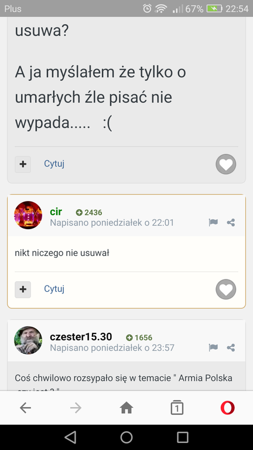Open the Opera menu icon
This screenshot has height=450, width=253.
tap(227, 408)
